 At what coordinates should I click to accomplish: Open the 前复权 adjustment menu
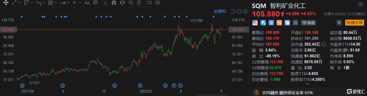220,11
